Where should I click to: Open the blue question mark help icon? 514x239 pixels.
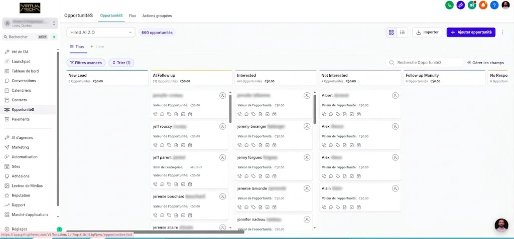click(x=494, y=5)
